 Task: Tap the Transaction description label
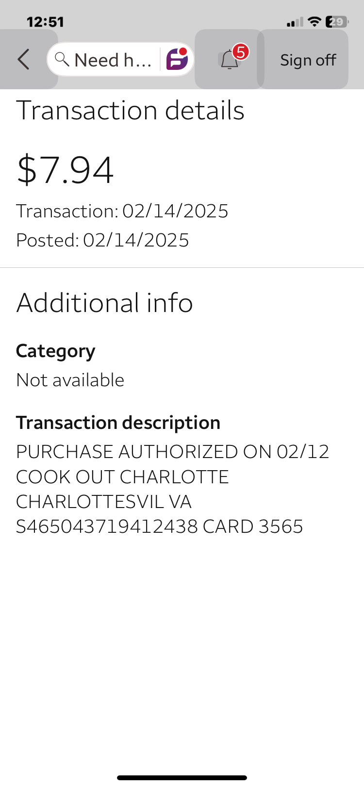click(x=118, y=423)
